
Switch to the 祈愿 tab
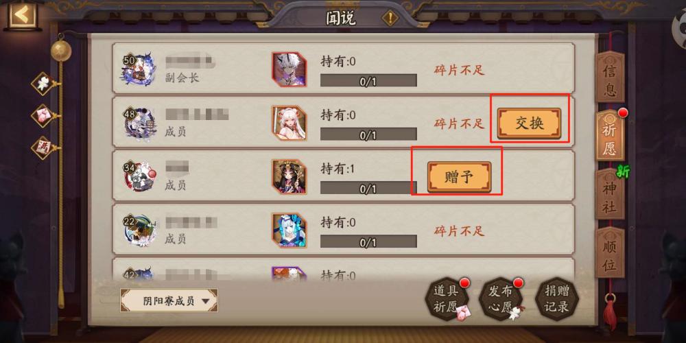pyautogui.click(x=611, y=136)
